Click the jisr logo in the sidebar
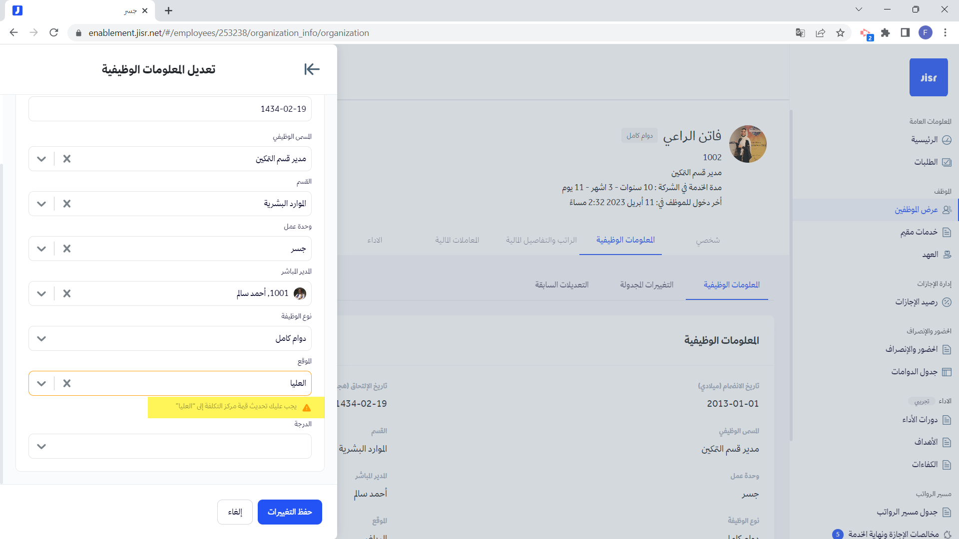 tap(928, 77)
